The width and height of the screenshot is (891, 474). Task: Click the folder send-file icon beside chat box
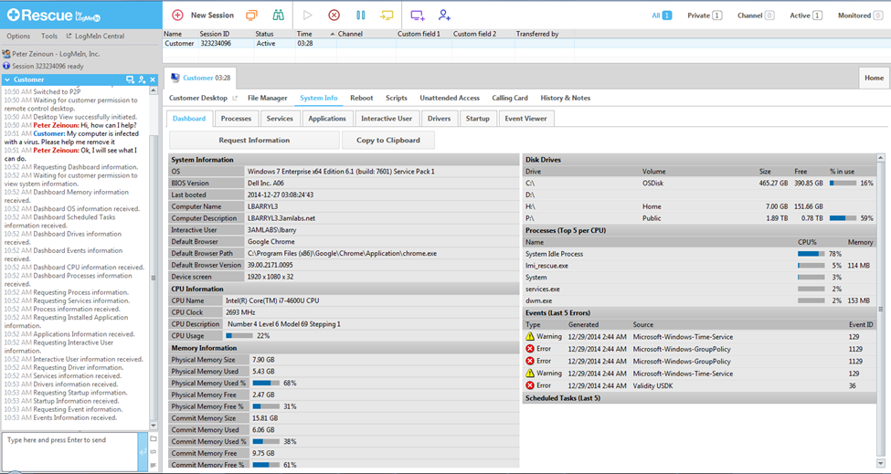(x=154, y=438)
